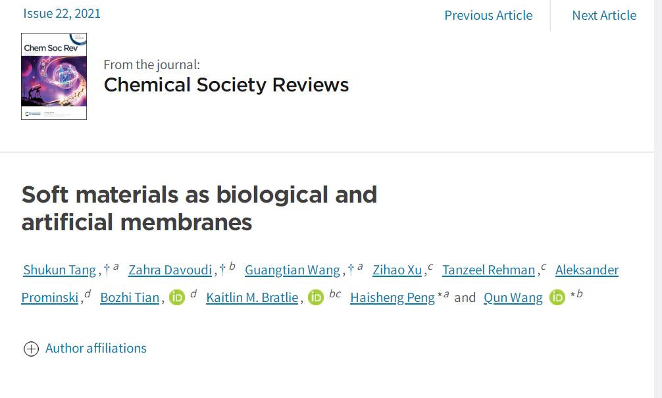View author Shukun Tang
662x398 pixels.
click(59, 270)
